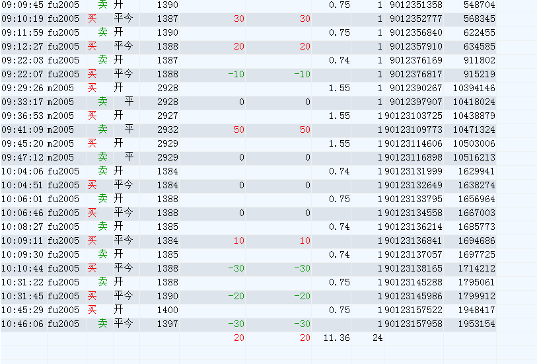Select price 2928 in 09:29:26 row

tap(168, 88)
